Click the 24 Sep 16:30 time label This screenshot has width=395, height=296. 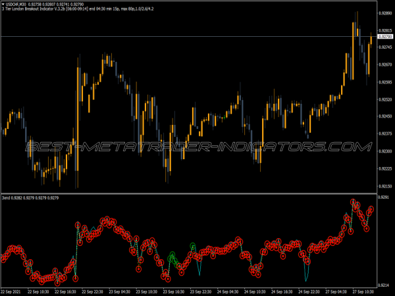[x=282, y=292]
